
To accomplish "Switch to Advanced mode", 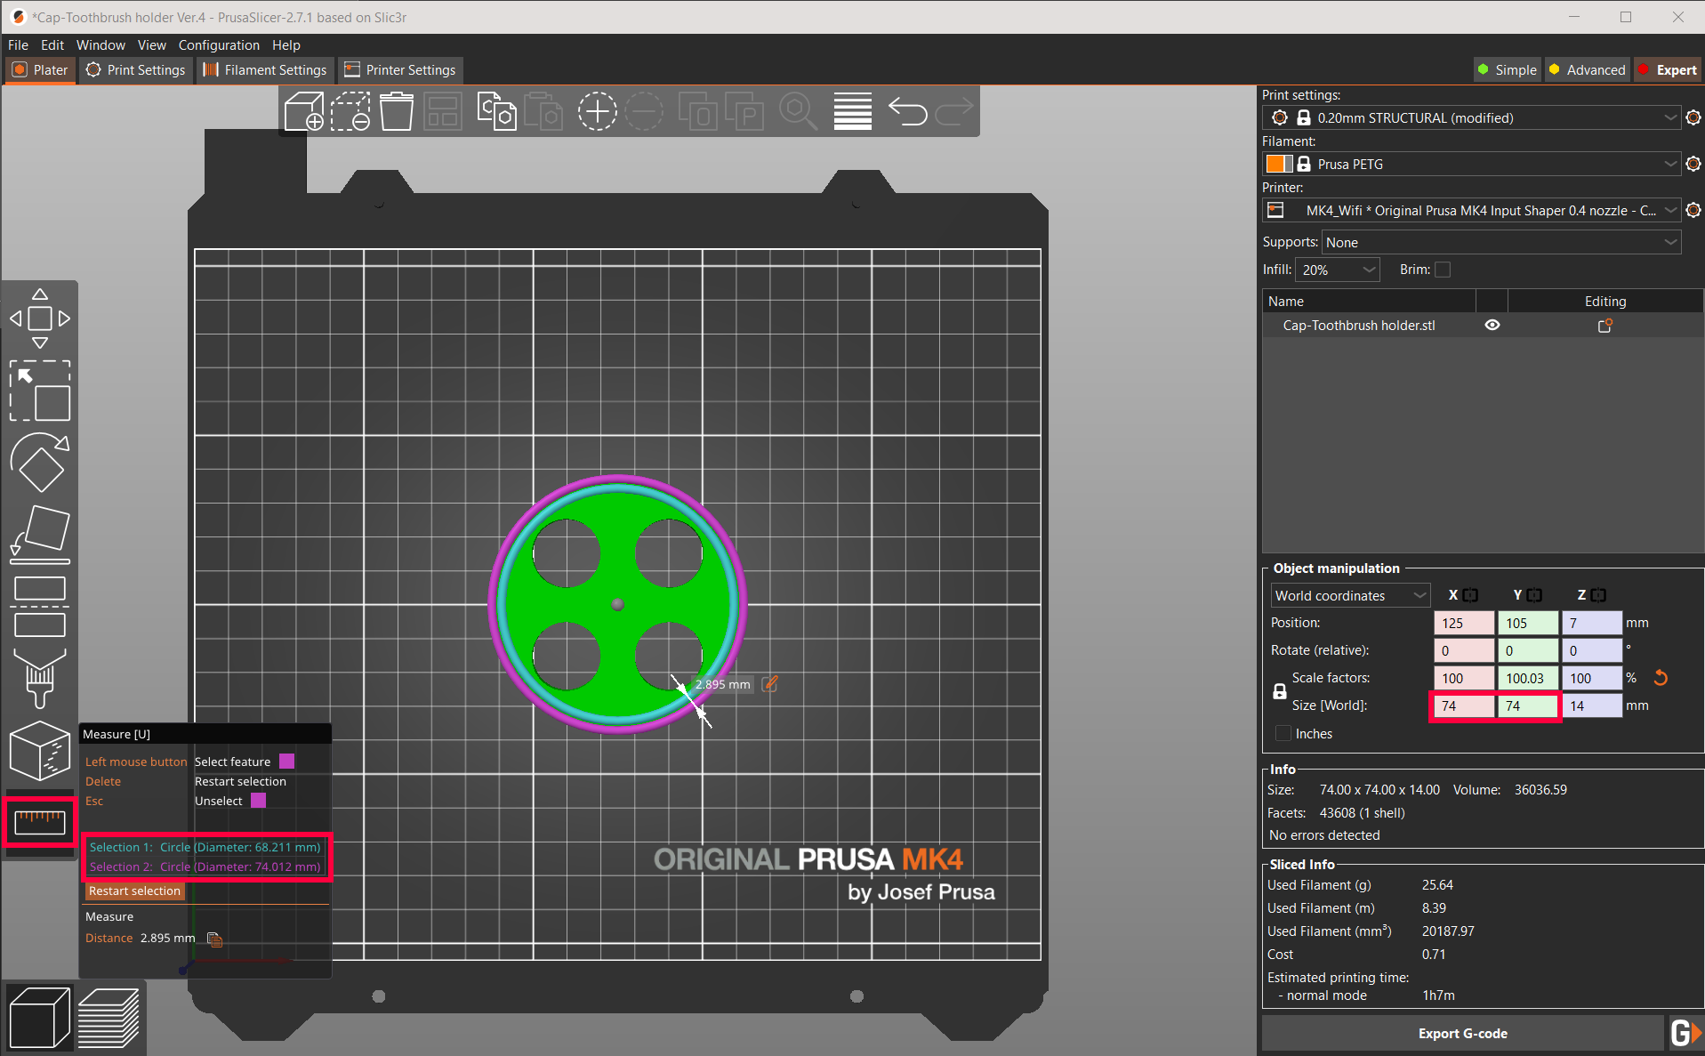I will 1588,70.
